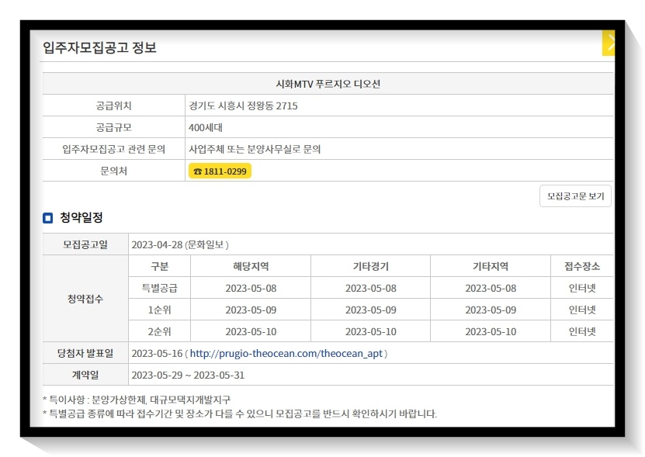
Task: Click the 공급위치 row label
Action: tap(113, 106)
